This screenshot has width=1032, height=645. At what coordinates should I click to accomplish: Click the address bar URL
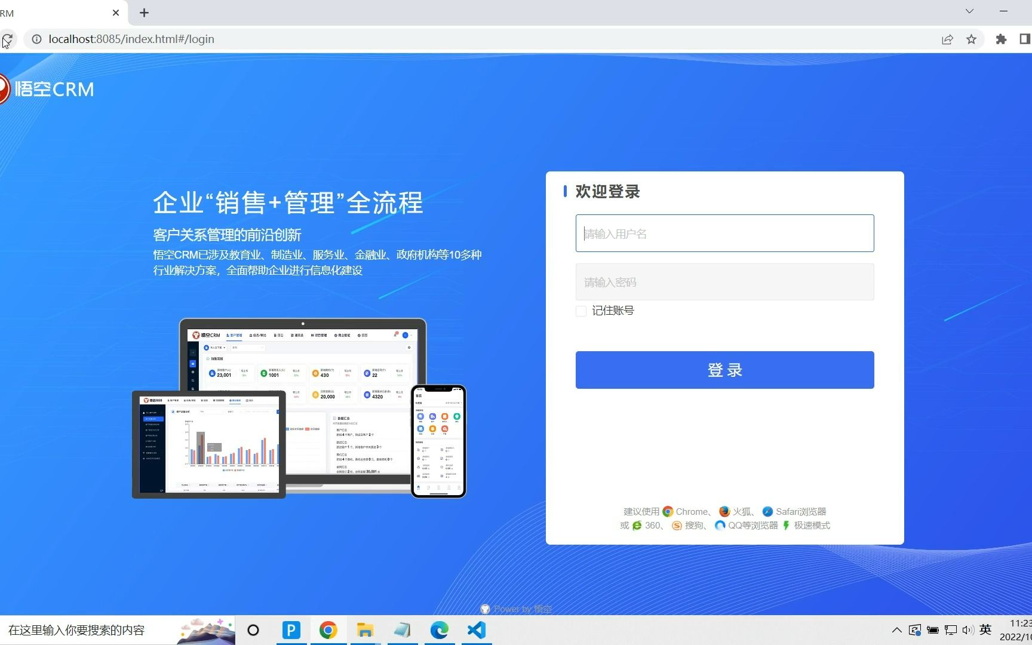click(131, 39)
